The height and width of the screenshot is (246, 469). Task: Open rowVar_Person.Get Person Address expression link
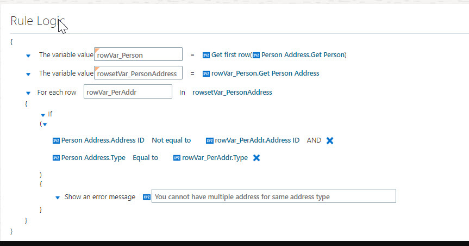[265, 73]
